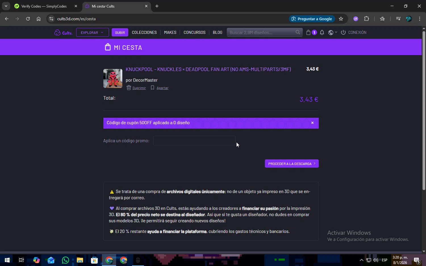The height and width of the screenshot is (266, 426).
Task: Click the site information icon in address bar
Action: tap(51, 19)
